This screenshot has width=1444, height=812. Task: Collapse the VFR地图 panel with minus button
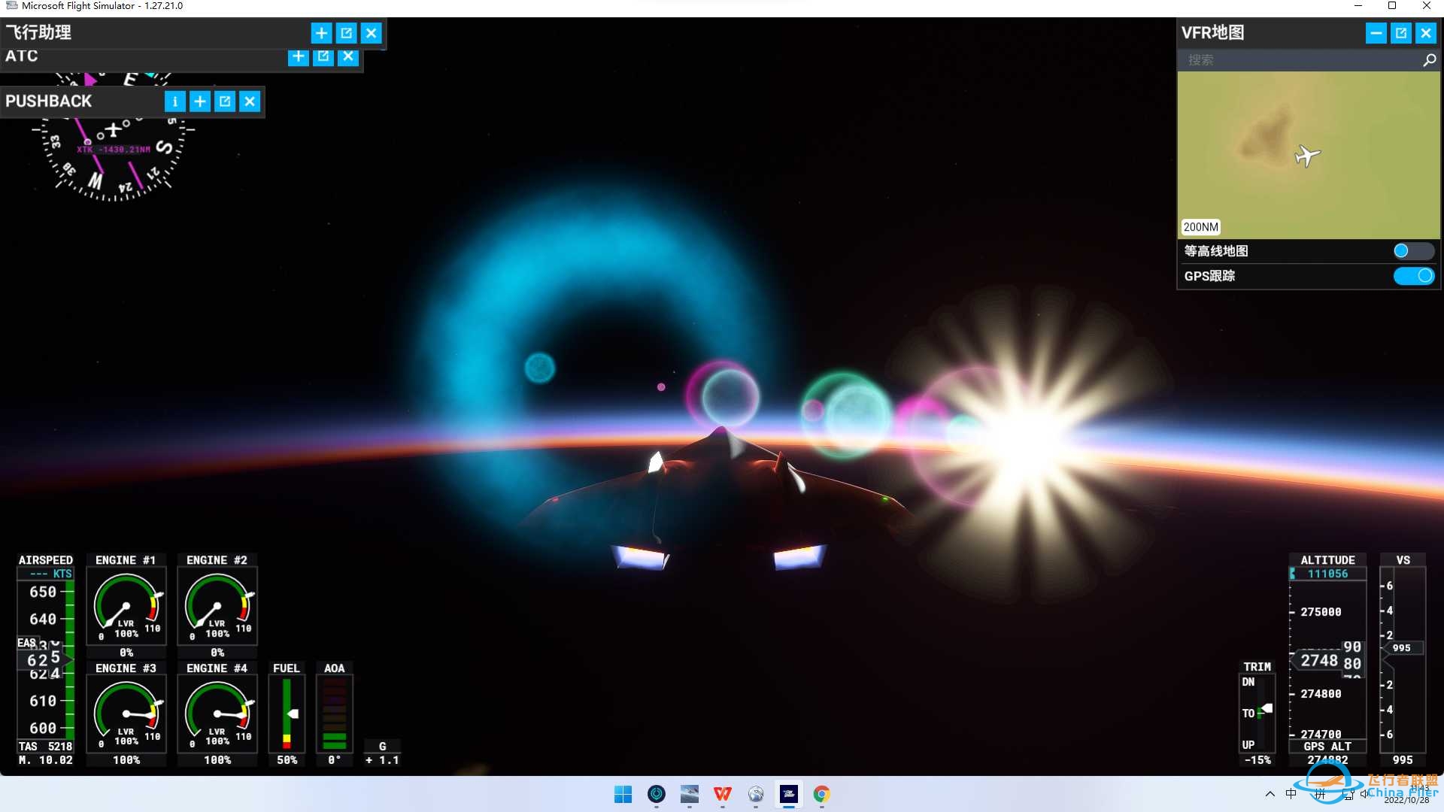[x=1376, y=33]
